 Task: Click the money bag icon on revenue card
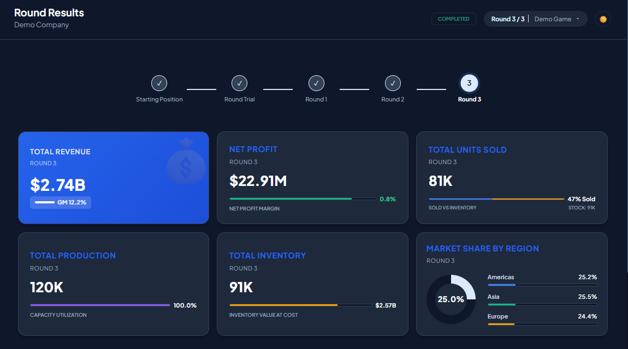[186, 160]
